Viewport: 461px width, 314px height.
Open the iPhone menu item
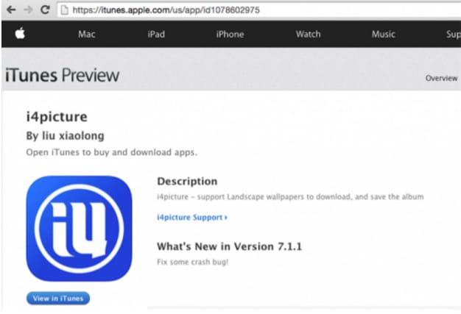(230, 34)
